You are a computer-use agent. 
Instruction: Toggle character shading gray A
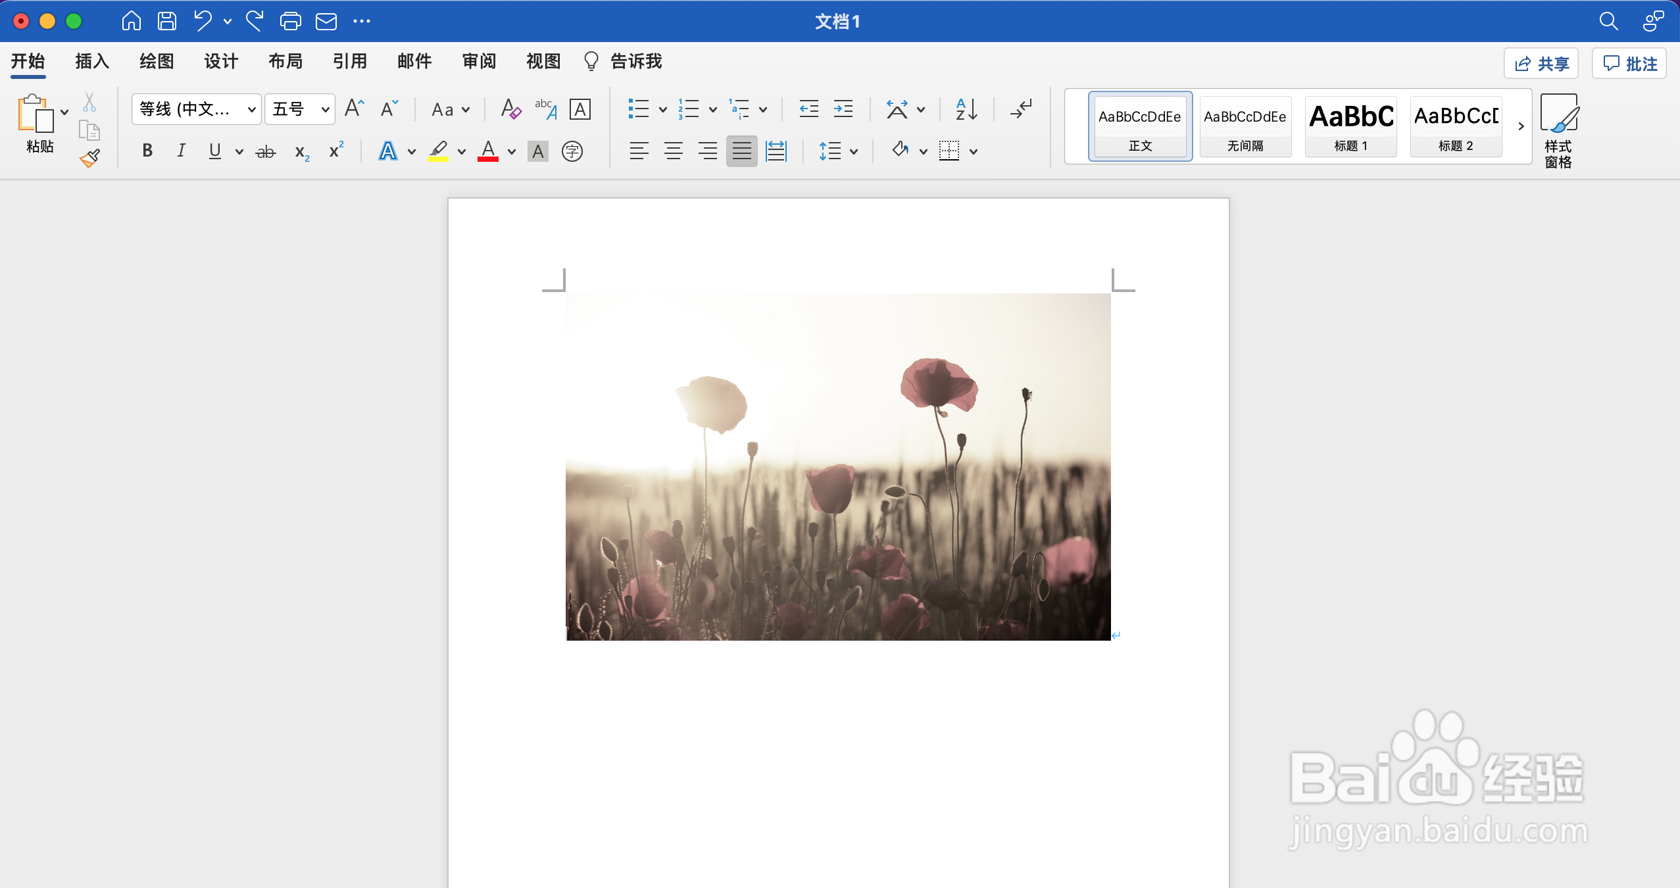(x=538, y=151)
